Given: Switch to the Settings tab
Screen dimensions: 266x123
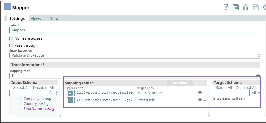Looking at the screenshot, I should coord(17,19).
